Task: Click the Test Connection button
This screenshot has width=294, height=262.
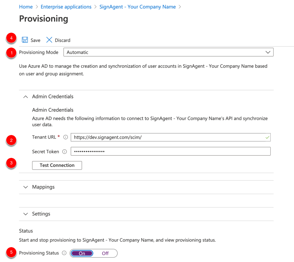Action: (57, 165)
